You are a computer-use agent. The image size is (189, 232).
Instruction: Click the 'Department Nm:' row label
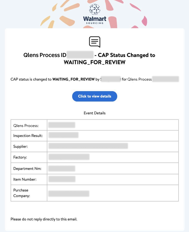pos(27,168)
